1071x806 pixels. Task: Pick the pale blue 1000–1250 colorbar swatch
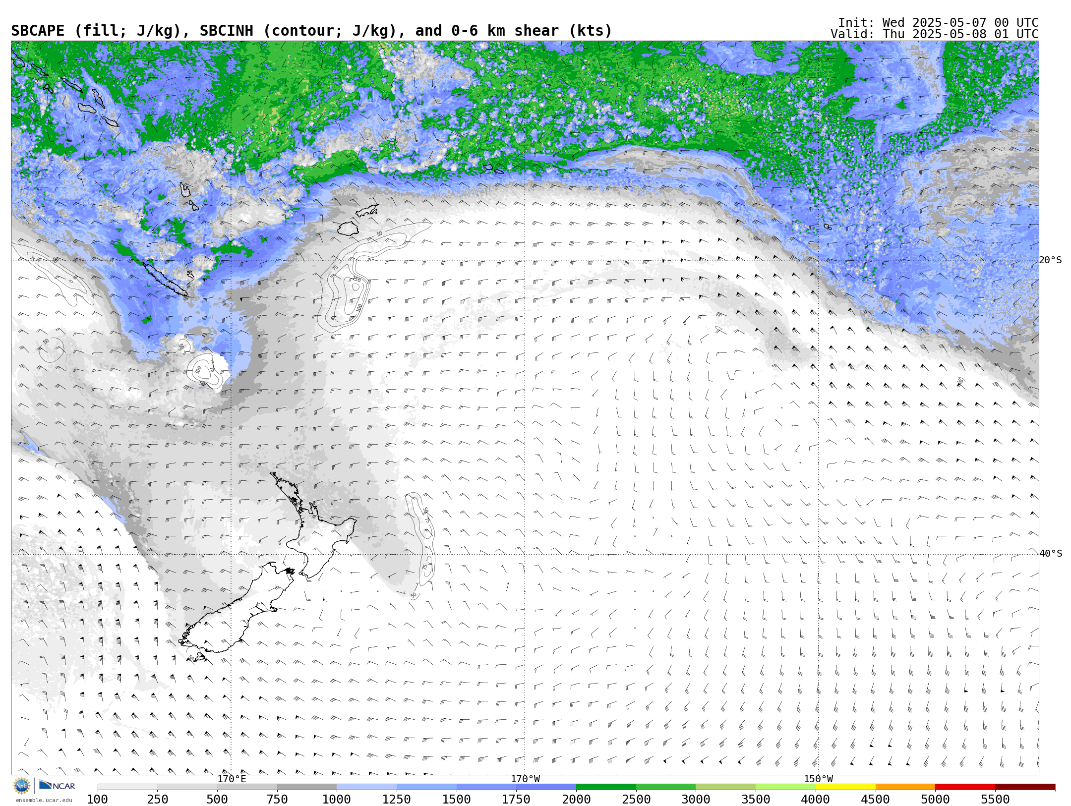366,787
